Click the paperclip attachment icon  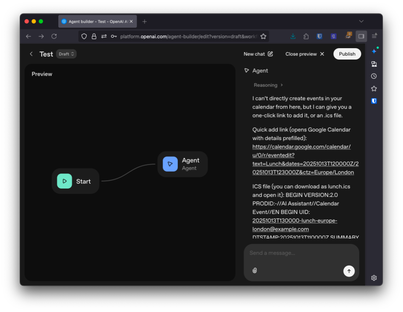tap(255, 270)
